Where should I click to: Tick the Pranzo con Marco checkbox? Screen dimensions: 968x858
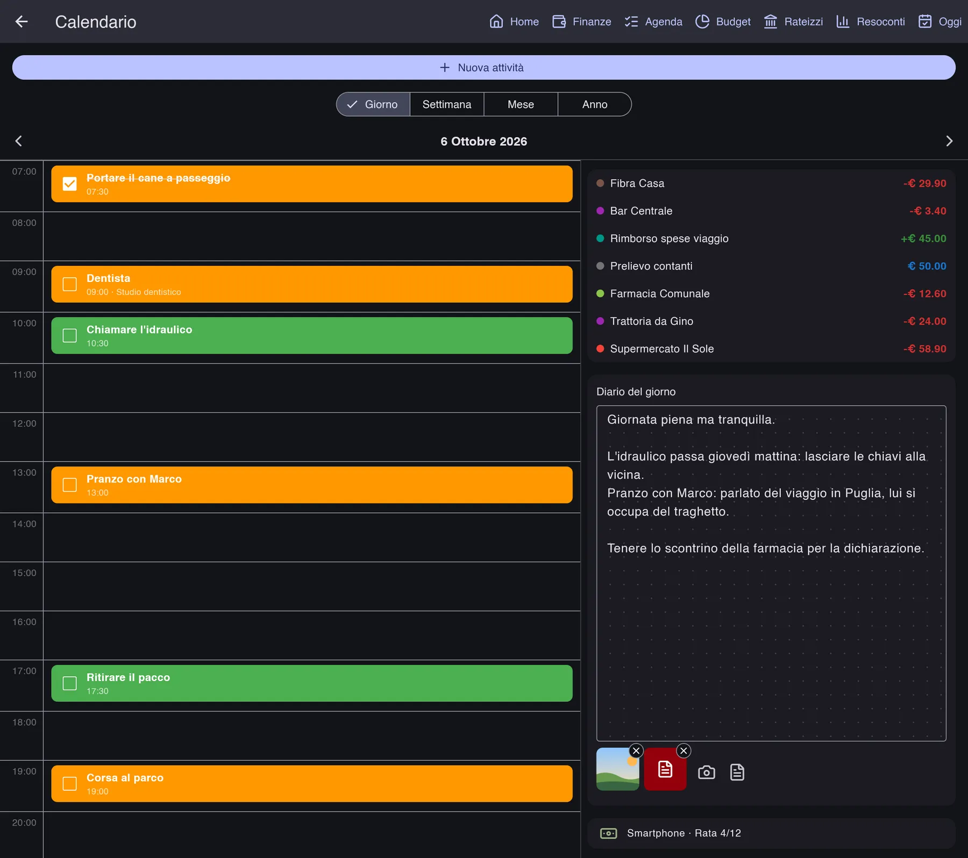coord(70,485)
